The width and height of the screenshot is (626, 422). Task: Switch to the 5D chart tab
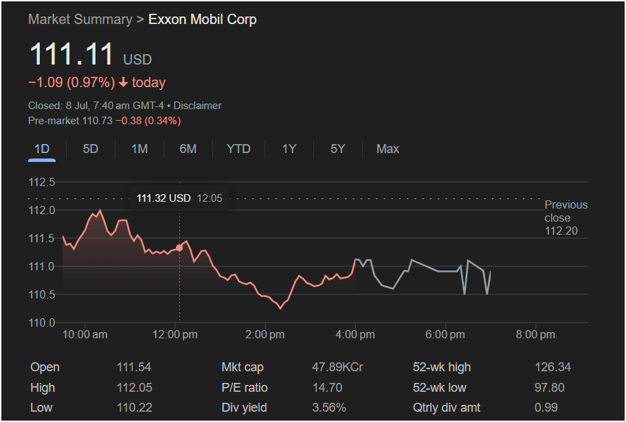(x=90, y=149)
